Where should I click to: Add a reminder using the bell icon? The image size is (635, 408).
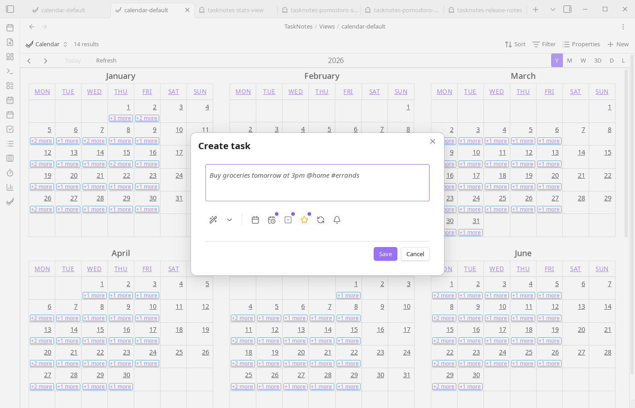337,219
